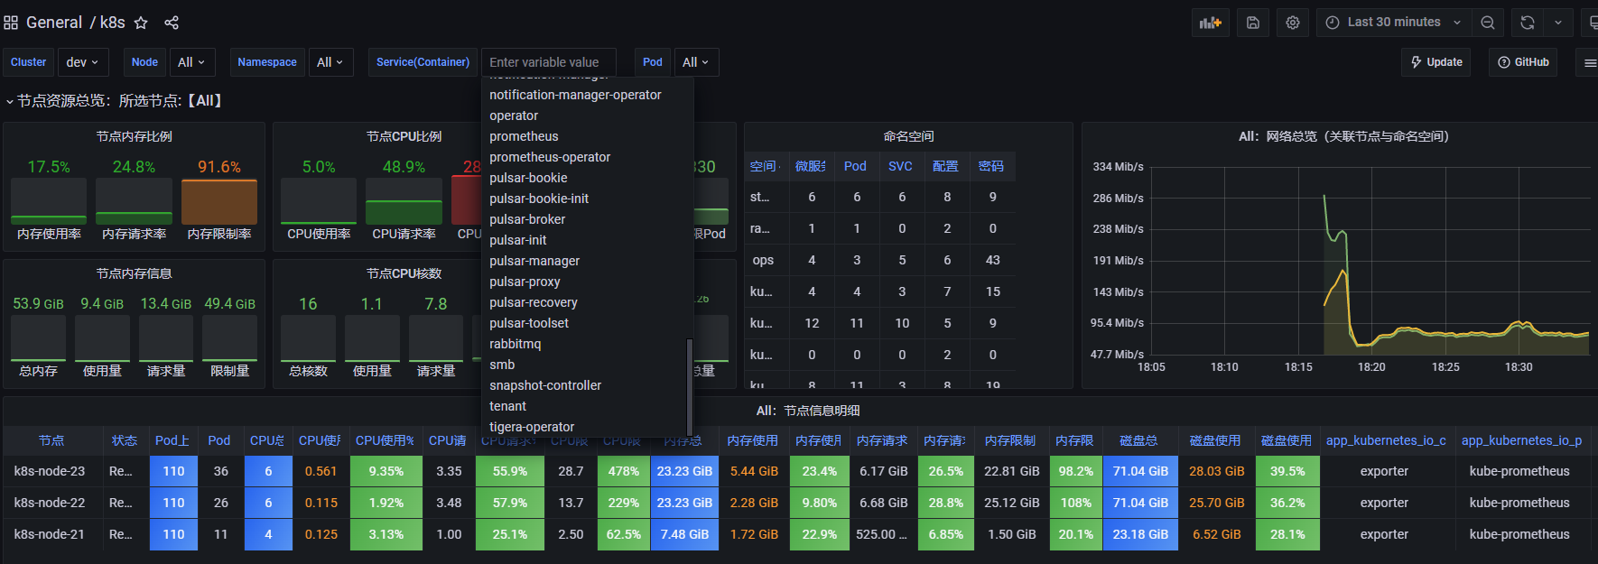Focus the Service(Container) variable input
The width and height of the screenshot is (1598, 564).
coord(549,62)
